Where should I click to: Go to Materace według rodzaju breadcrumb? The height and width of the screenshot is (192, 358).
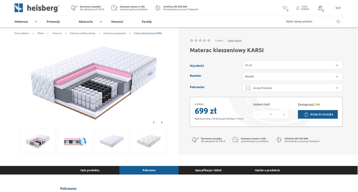pyautogui.click(x=83, y=33)
